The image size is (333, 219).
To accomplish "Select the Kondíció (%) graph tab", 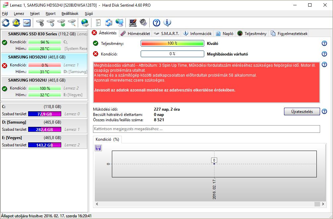I will [x=107, y=139].
